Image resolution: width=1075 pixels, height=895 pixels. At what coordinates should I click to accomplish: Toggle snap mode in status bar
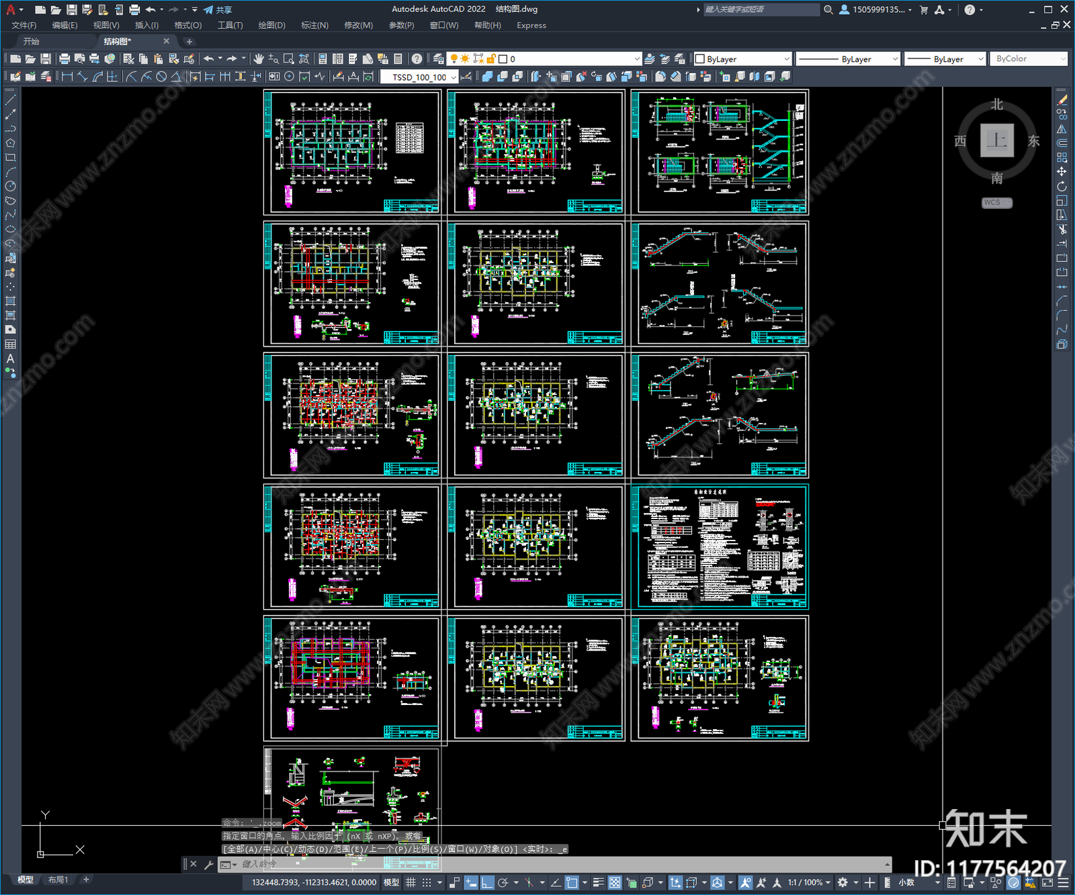(427, 882)
